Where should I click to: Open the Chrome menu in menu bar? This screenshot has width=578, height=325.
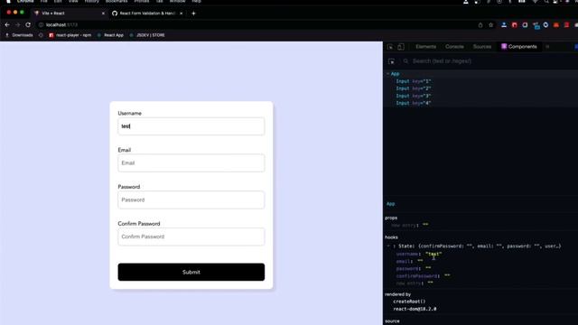pos(25,2)
